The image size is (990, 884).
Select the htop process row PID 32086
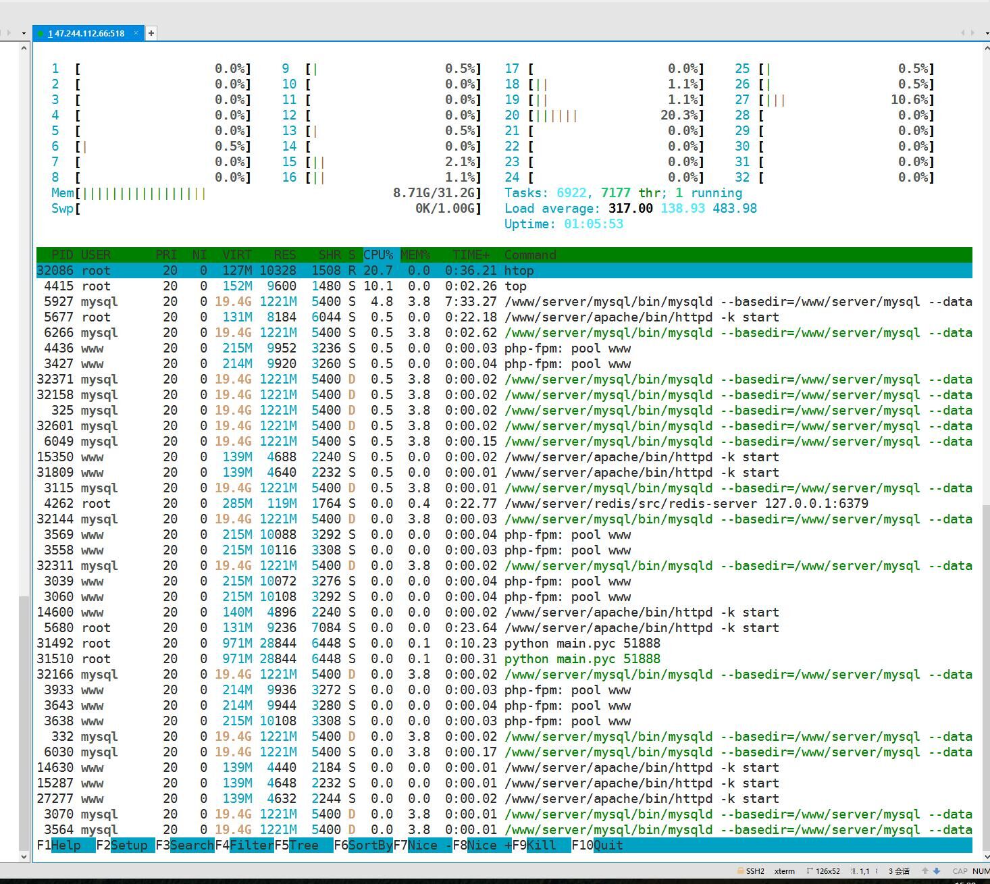[x=504, y=271]
